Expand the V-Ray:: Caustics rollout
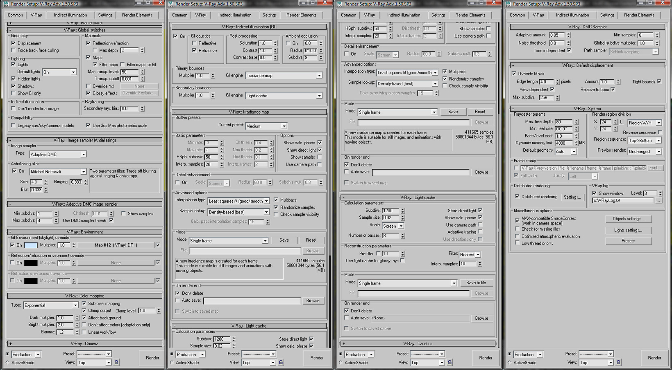Viewport: 672px width, 370px height. 418,344
